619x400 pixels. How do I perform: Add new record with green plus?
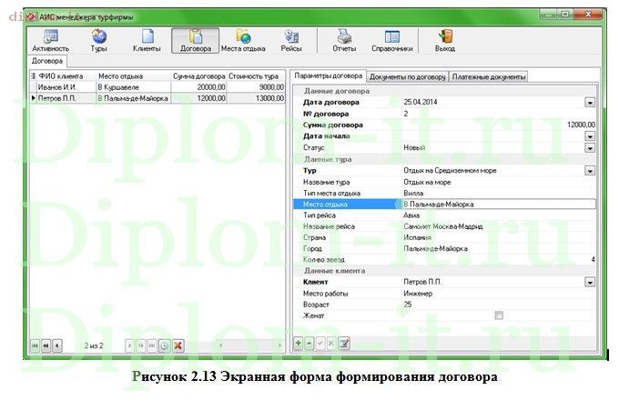(x=298, y=344)
